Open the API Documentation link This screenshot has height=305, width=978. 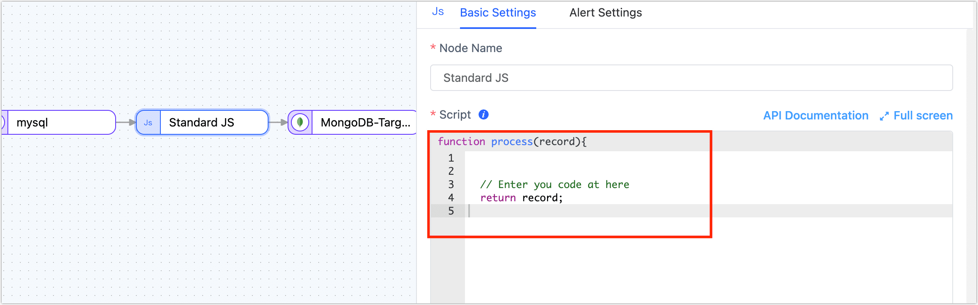[x=816, y=116]
